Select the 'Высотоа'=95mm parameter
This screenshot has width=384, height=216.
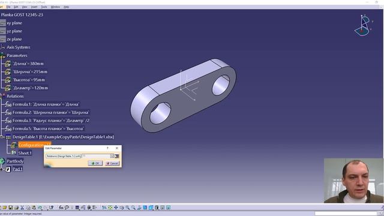point(29,80)
